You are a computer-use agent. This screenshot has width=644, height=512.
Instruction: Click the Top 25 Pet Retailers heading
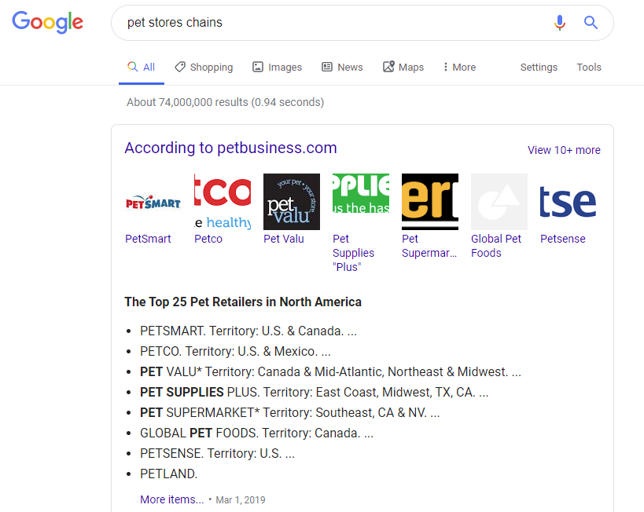243,302
